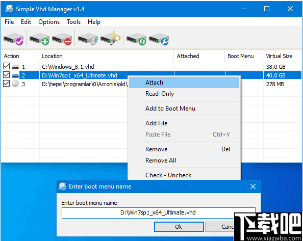Click the icon in the Enter boot menu name title bar
This screenshot has height=241, width=303.
(62, 186)
